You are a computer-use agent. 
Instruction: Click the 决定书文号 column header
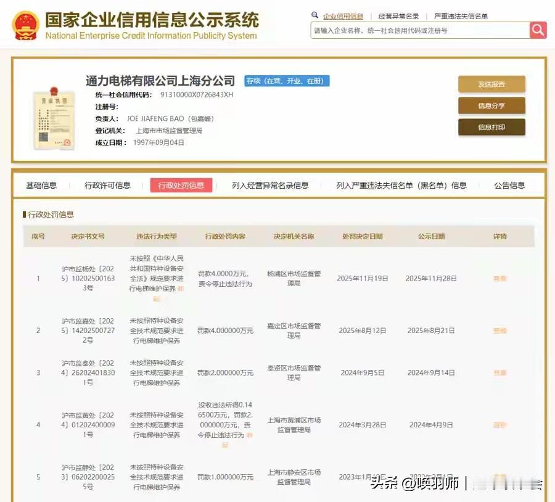[x=88, y=236]
